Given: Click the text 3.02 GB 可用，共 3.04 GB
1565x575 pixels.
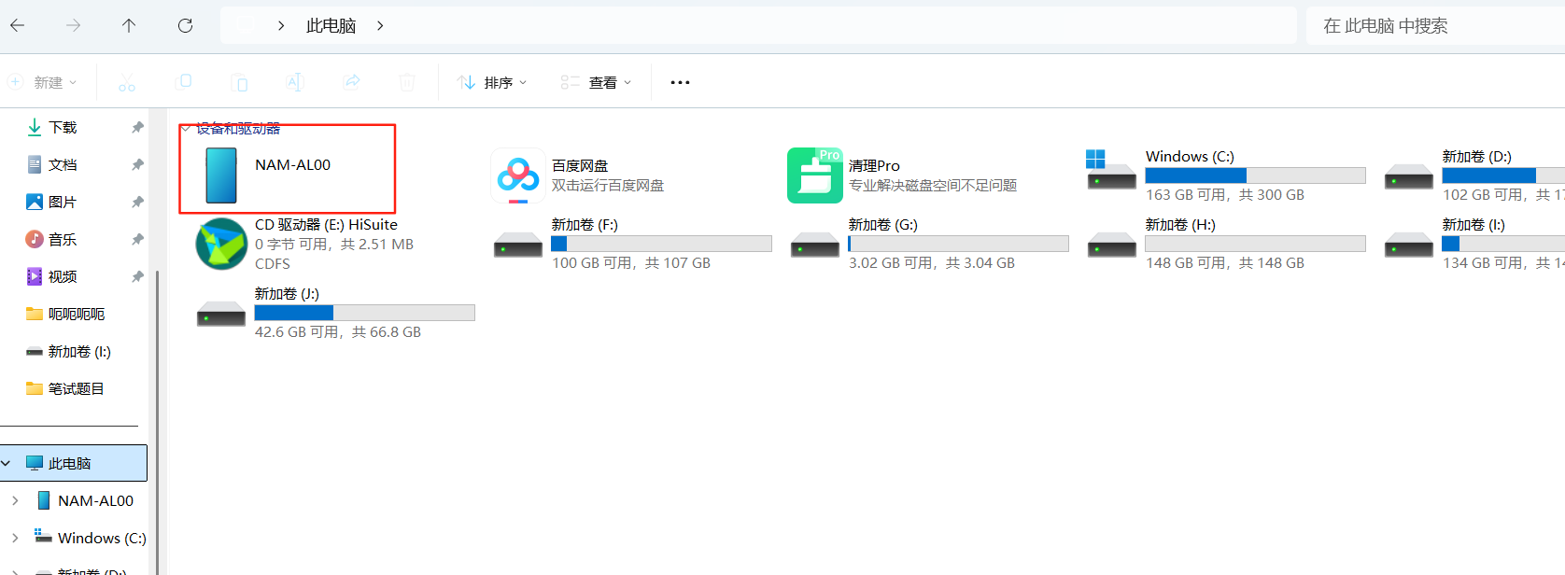Looking at the screenshot, I should [932, 263].
